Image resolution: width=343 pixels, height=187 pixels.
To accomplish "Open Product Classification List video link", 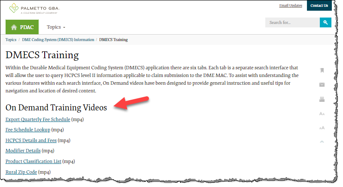I will tap(33, 161).
